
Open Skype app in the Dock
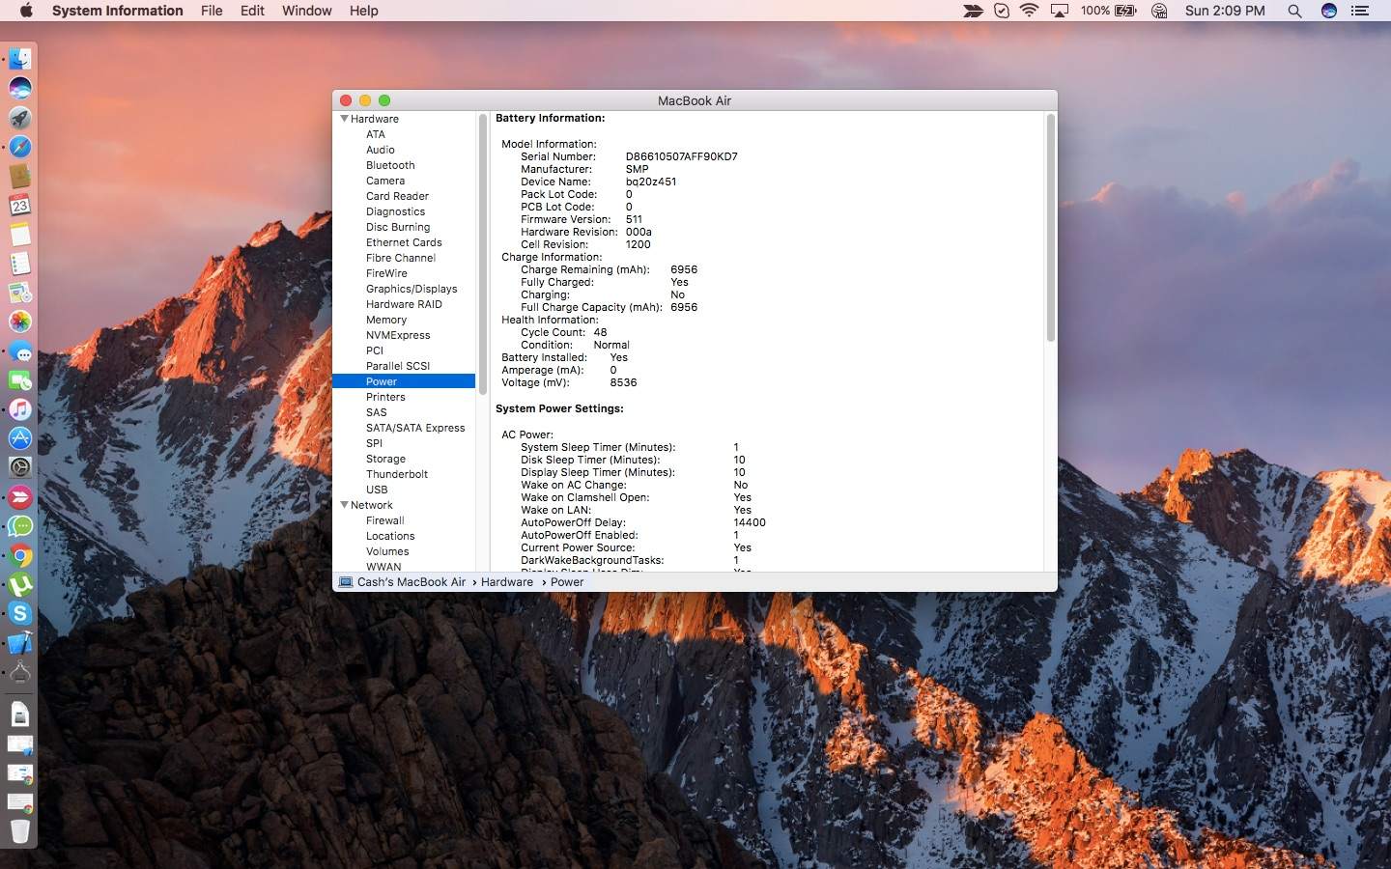20,613
